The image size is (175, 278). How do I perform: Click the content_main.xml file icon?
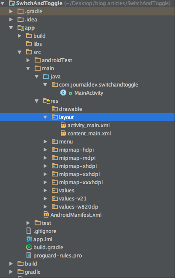click(63, 133)
